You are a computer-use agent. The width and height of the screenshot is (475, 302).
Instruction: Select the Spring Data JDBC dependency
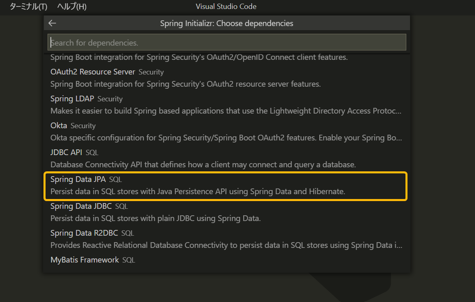(x=81, y=206)
